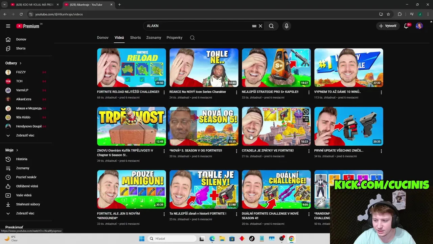The width and height of the screenshot is (433, 244).
Task: Start voice search with microphone icon
Action: click(x=287, y=26)
